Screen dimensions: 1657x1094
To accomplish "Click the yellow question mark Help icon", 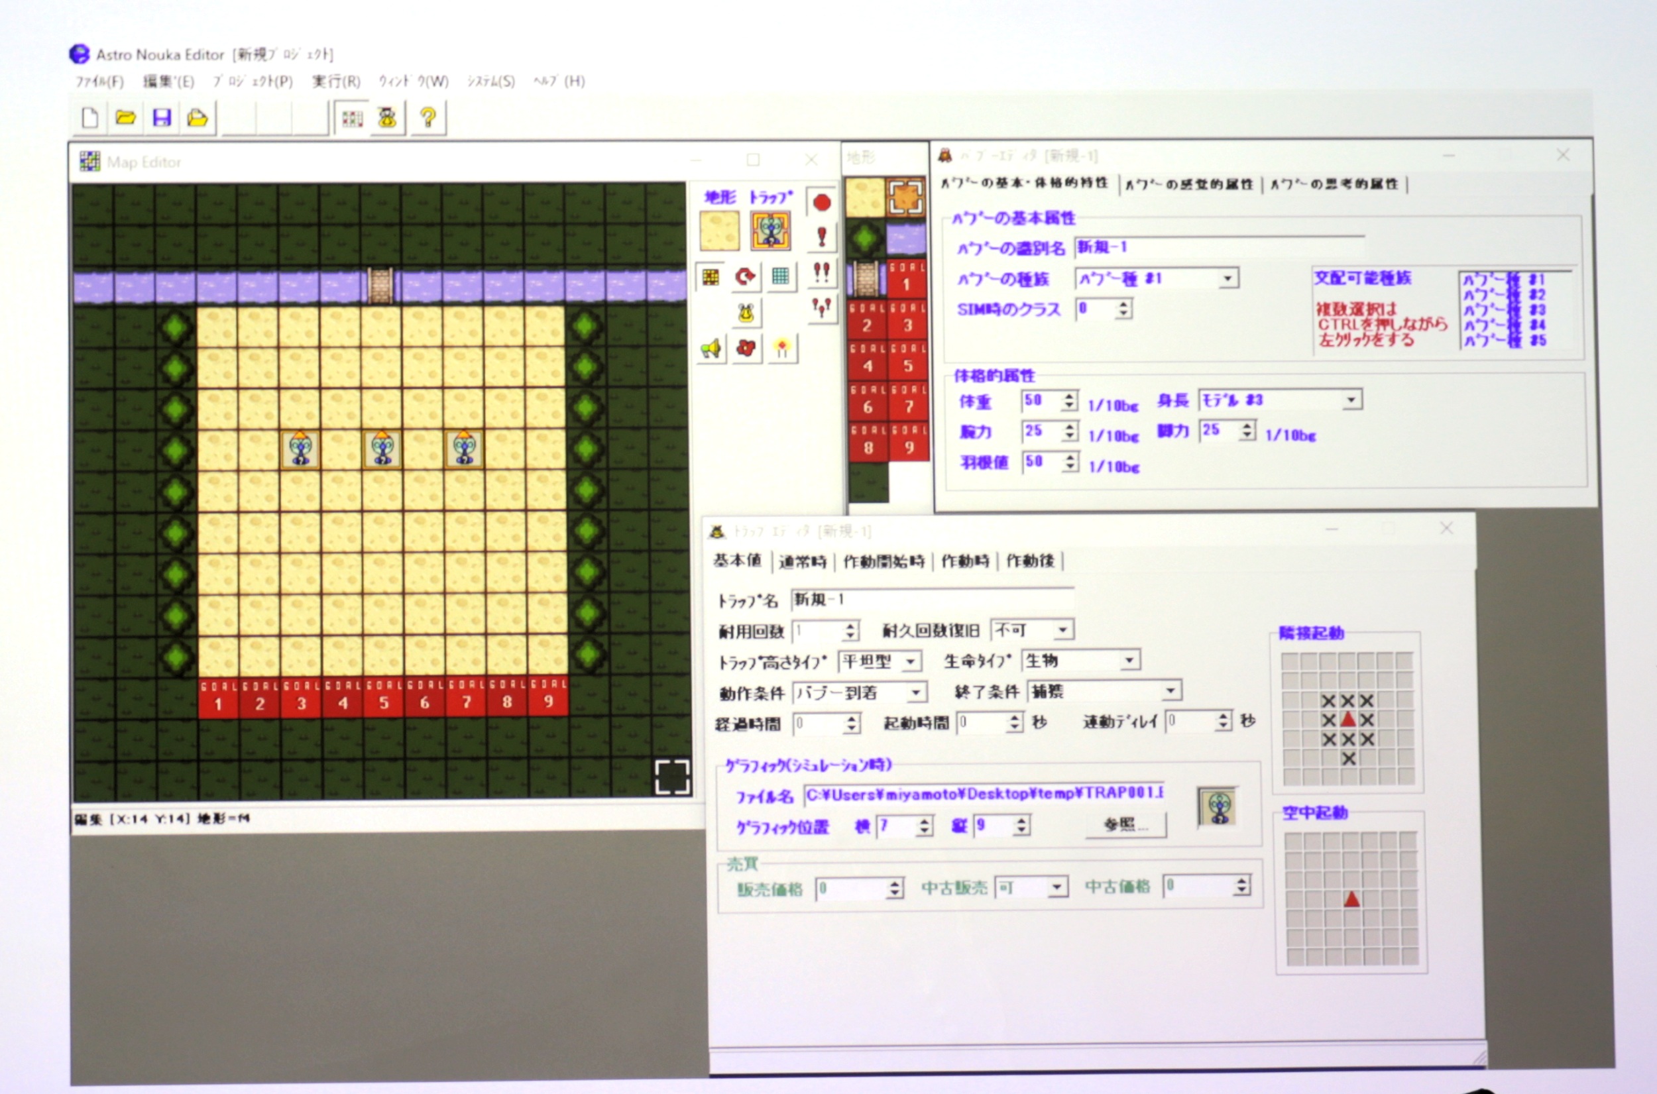I will (x=428, y=117).
